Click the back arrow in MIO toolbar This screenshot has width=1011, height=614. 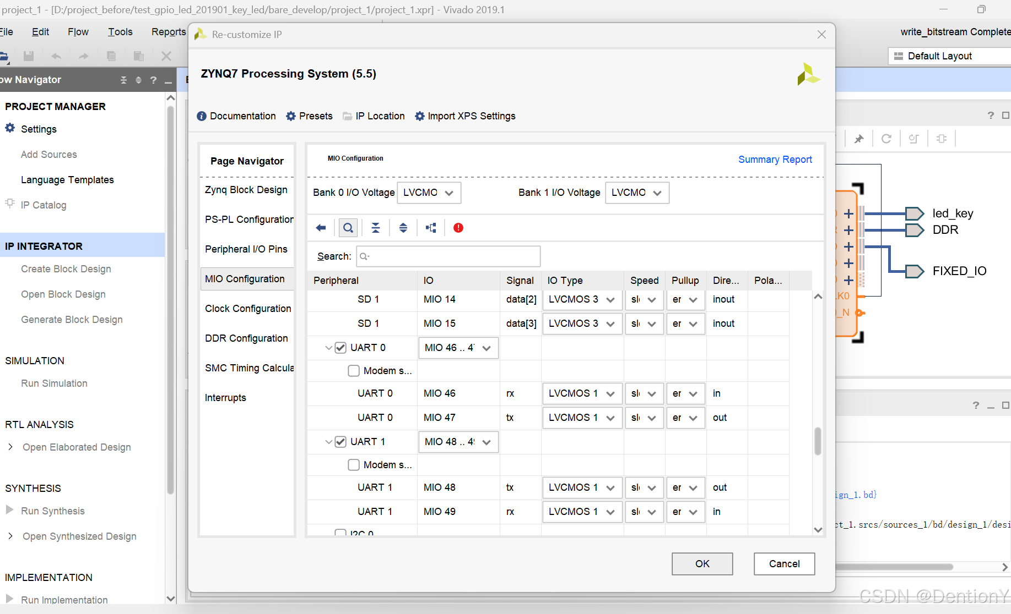pos(321,228)
